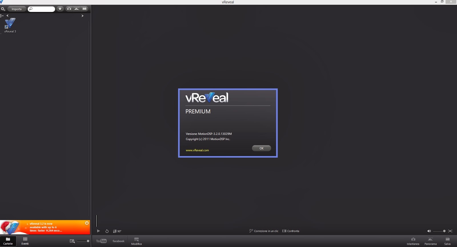This screenshot has height=247, width=457.
Task: Open the www.vReveal.com link
Action: (197, 150)
